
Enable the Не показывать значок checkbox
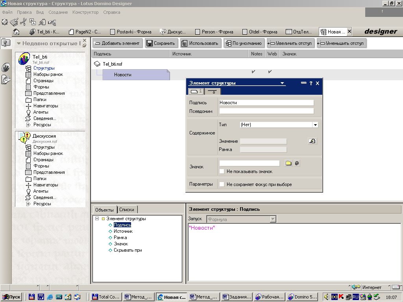(x=222, y=171)
